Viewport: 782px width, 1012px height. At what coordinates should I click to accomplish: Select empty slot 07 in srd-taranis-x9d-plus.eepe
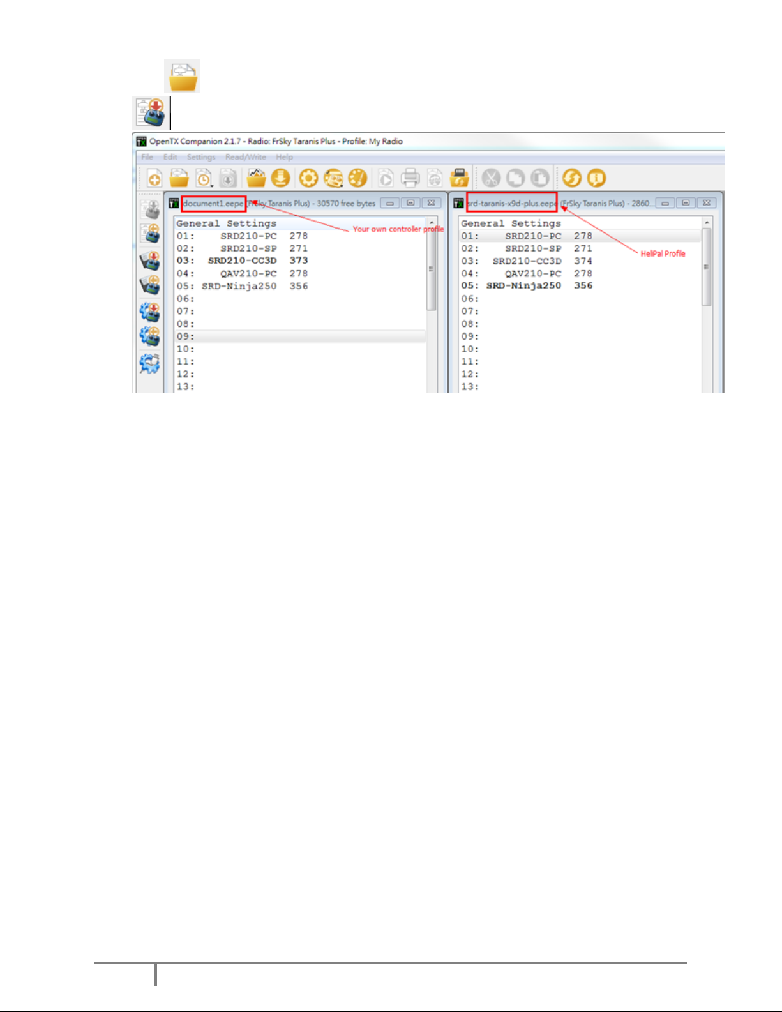580,311
